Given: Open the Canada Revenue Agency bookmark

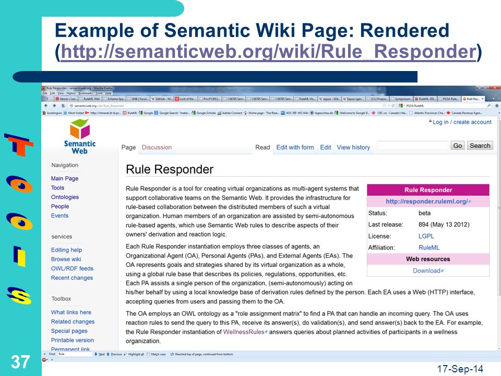Looking at the screenshot, I should [x=464, y=113].
